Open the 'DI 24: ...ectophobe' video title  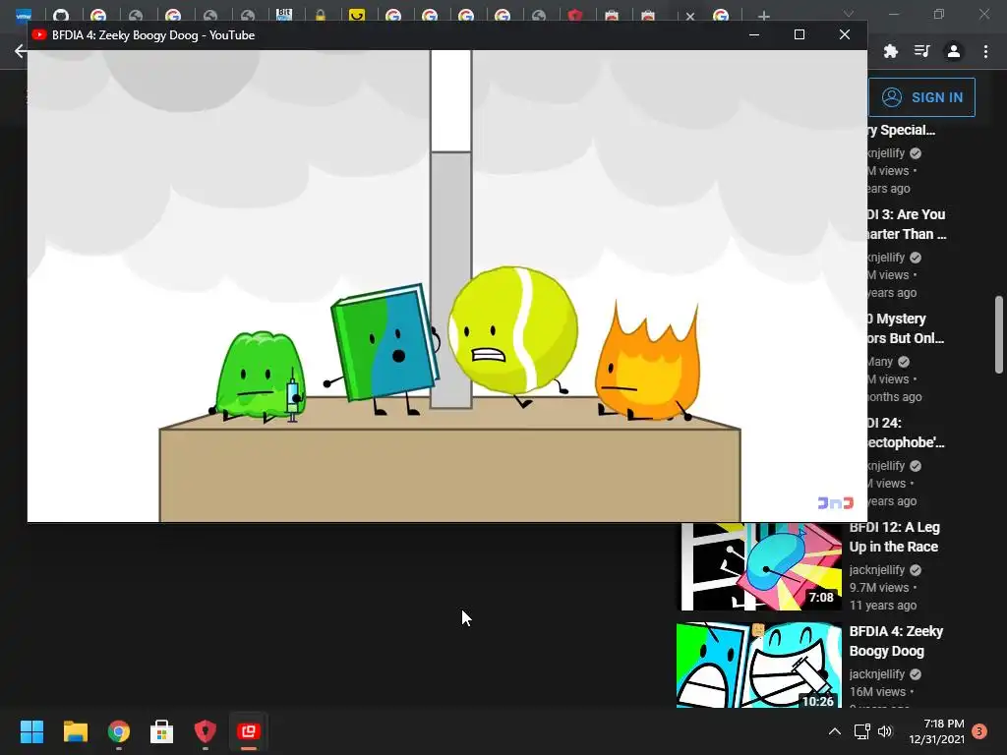click(906, 433)
